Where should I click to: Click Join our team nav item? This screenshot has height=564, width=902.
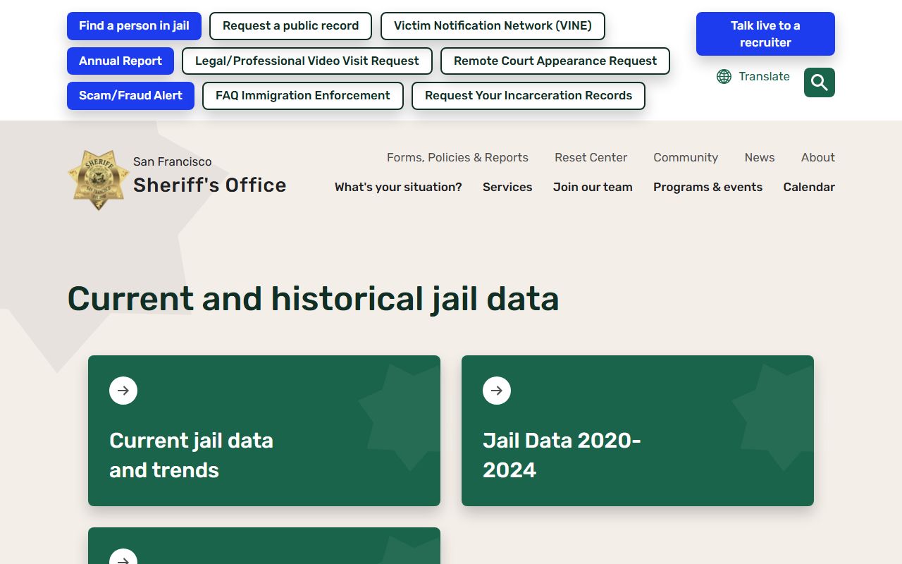tap(593, 187)
